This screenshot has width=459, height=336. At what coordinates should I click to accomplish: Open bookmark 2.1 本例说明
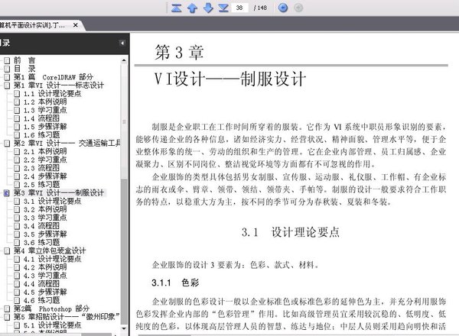coord(45,151)
